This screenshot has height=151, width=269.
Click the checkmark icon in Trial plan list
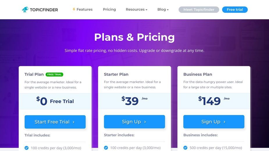pyautogui.click(x=26, y=148)
